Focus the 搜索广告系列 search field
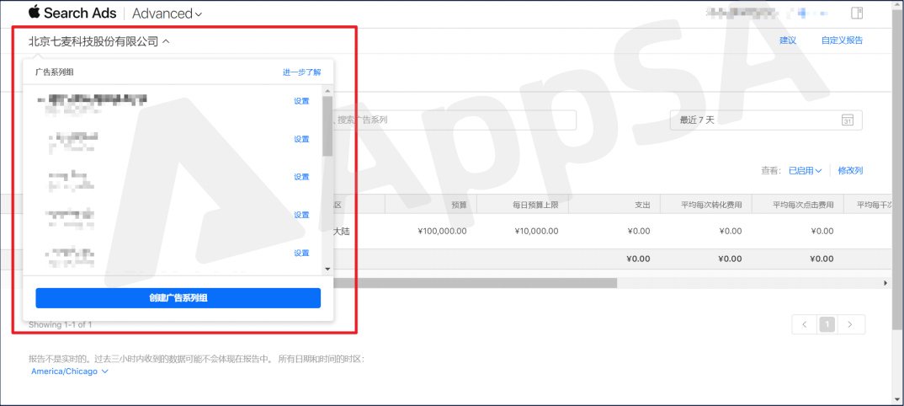This screenshot has width=904, height=406. 455,120
